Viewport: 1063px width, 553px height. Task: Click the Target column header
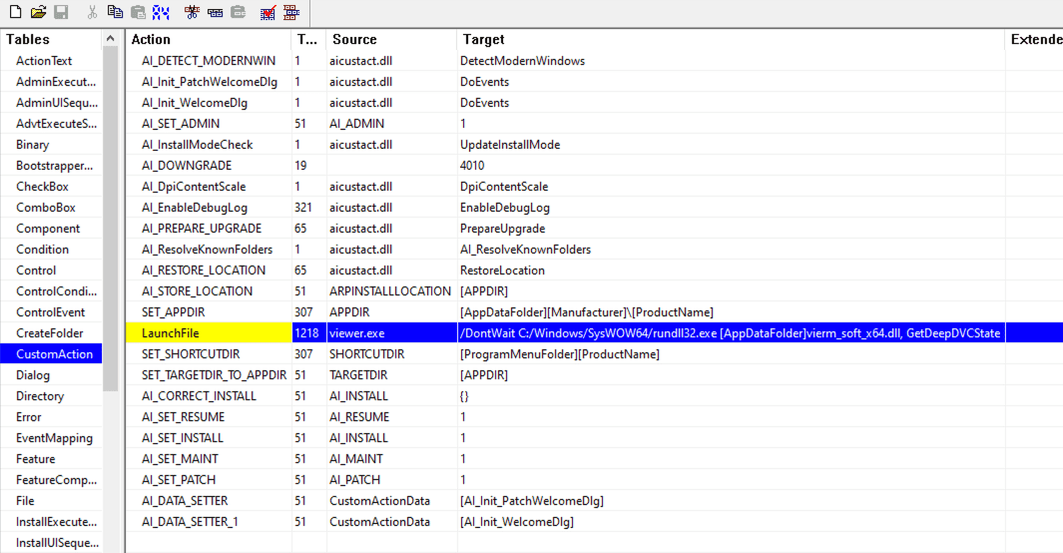(482, 40)
